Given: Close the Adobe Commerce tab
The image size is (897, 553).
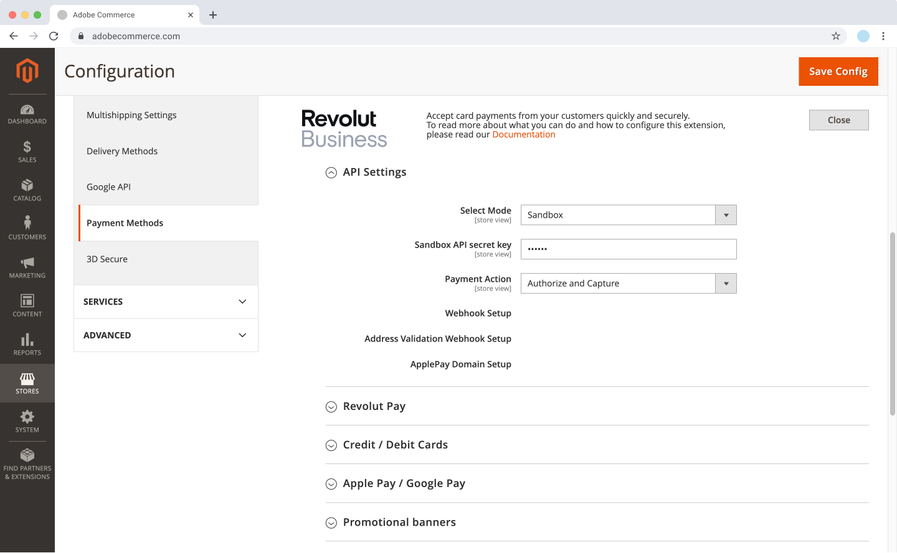Looking at the screenshot, I should click(x=191, y=15).
